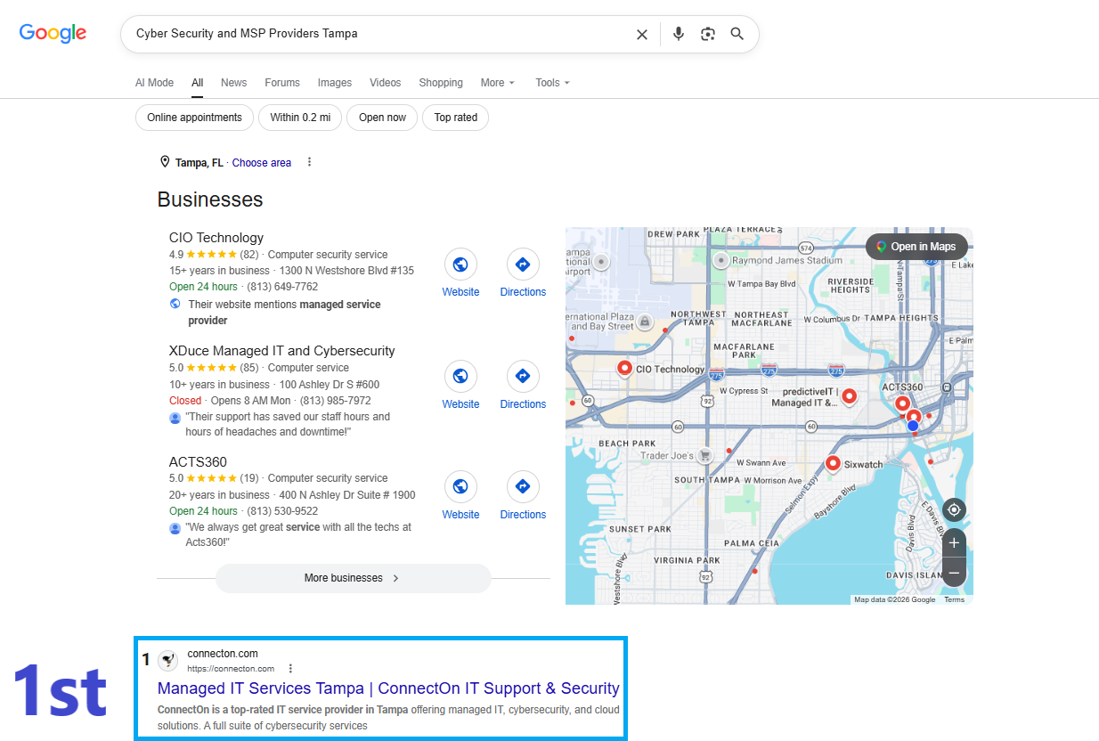Open the three-dot menu beside Tampa, FL

(x=309, y=162)
